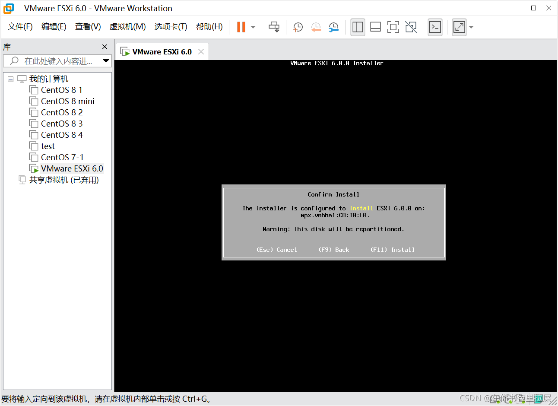The height and width of the screenshot is (406, 558).
Task: Open the 帮助(H) menu
Action: click(209, 27)
